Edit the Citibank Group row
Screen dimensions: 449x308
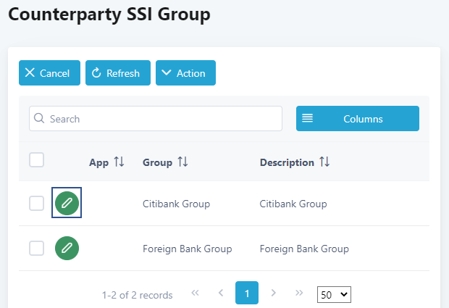(x=67, y=203)
